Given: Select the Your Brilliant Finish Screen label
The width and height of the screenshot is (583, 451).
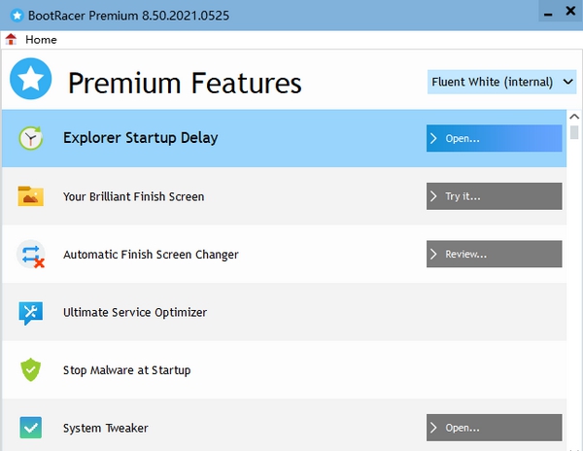Looking at the screenshot, I should pyautogui.click(x=133, y=196).
